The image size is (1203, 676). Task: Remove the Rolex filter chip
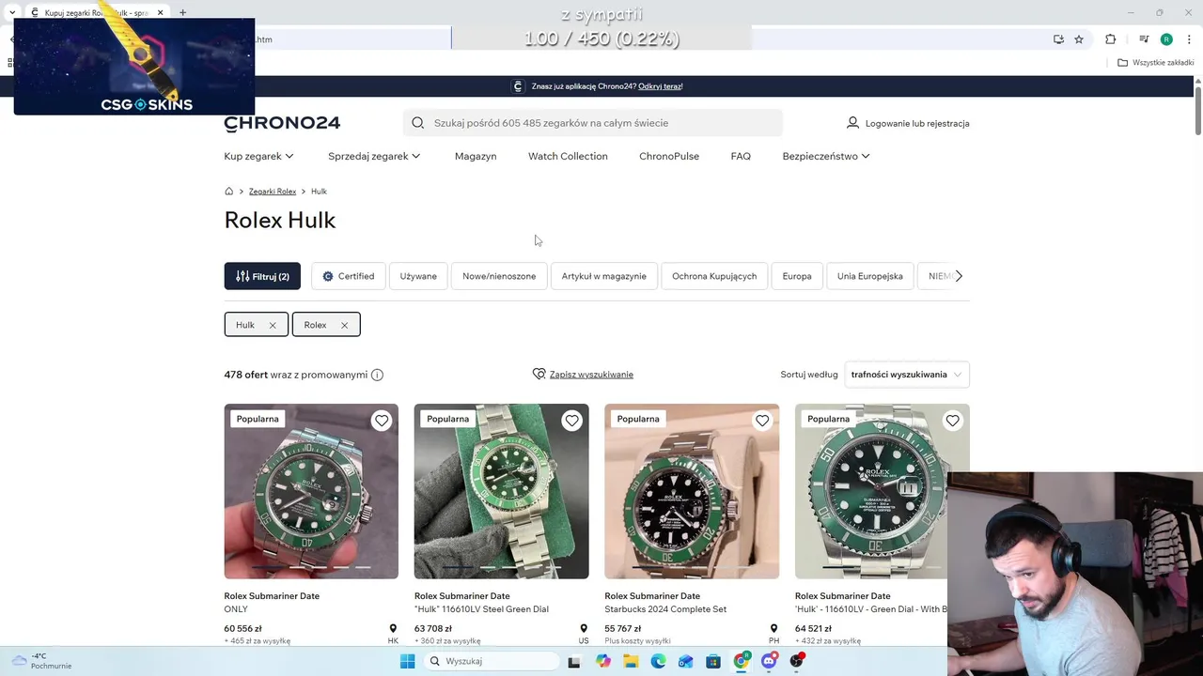pos(344,325)
